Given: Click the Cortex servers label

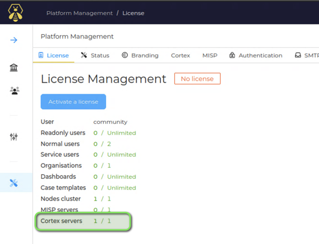Looking at the screenshot, I should (x=61, y=221).
